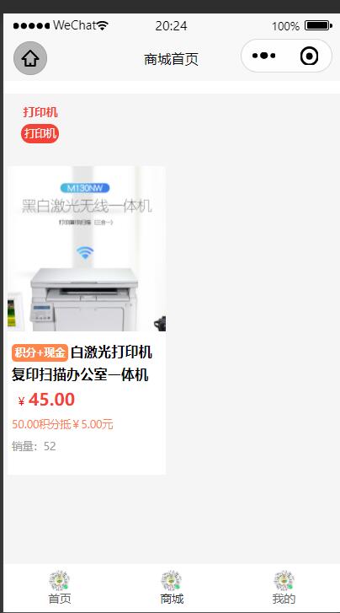This screenshot has width=340, height=613.
Task: Click the 我的 tab icon
Action: [284, 580]
